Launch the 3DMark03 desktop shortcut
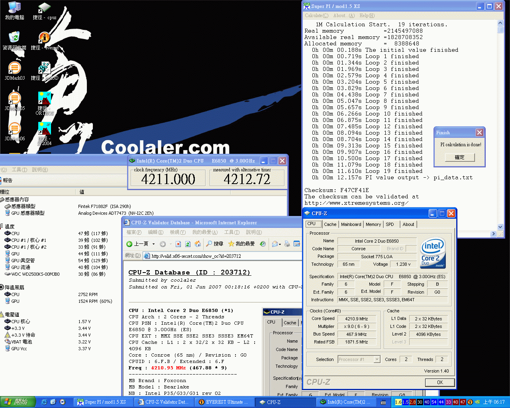Image resolution: width=510 pixels, height=408 pixels. tap(14, 71)
